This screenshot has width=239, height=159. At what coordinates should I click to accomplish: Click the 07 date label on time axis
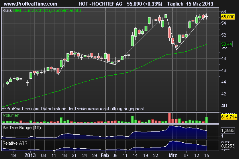(x=186, y=155)
